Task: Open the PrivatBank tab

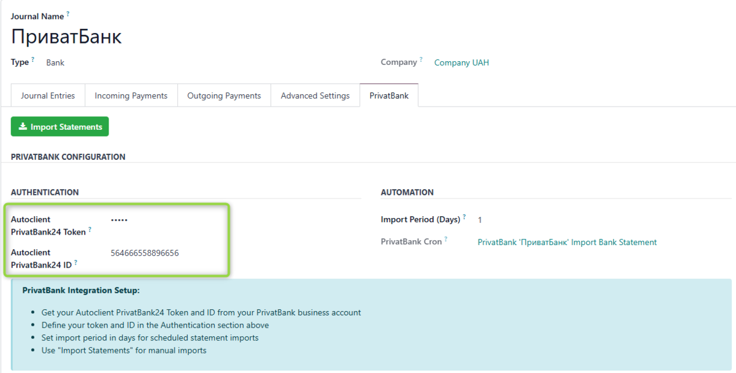Action: 389,95
